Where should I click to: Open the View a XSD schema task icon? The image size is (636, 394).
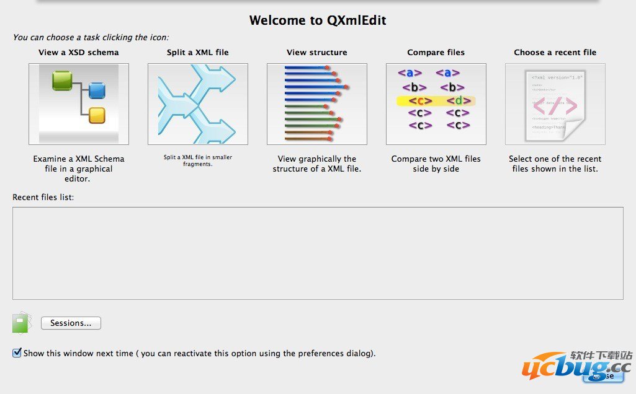click(79, 104)
